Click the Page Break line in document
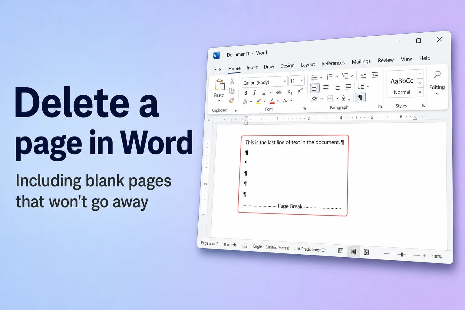465x310 pixels. pos(292,206)
